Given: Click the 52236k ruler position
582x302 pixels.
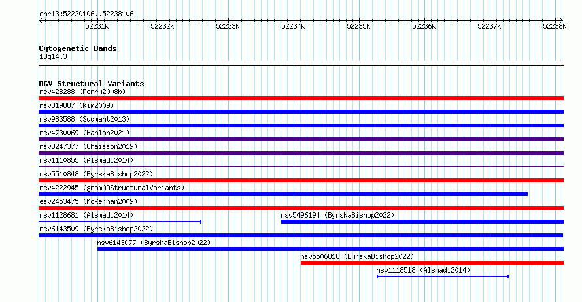Looking at the screenshot, I should coord(424,26).
